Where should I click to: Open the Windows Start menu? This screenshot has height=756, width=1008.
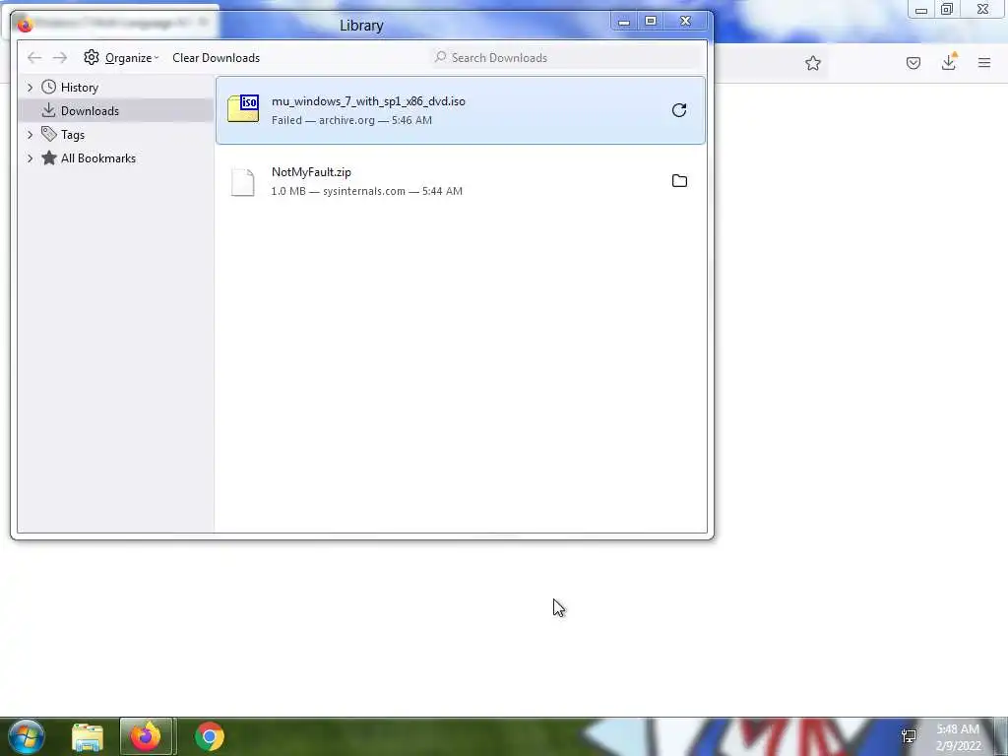(26, 736)
